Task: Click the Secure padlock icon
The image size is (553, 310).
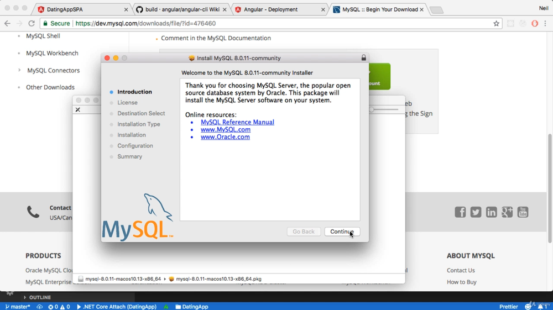Action: pyautogui.click(x=45, y=24)
